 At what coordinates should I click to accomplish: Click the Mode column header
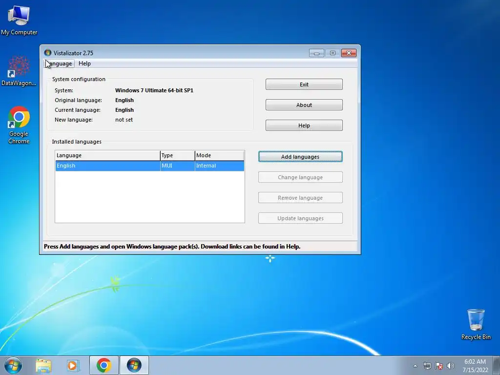219,155
